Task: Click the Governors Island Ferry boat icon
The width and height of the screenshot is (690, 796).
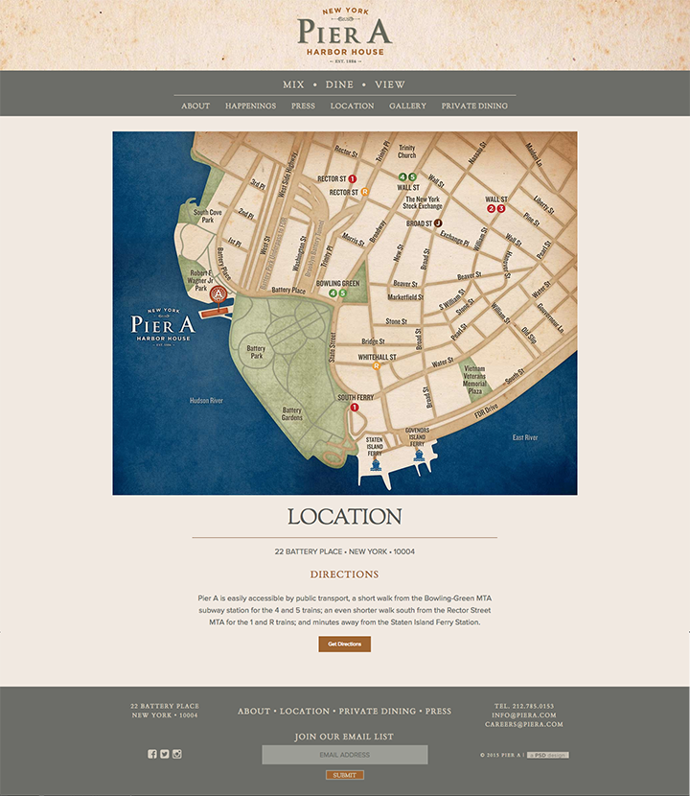Action: (x=419, y=455)
